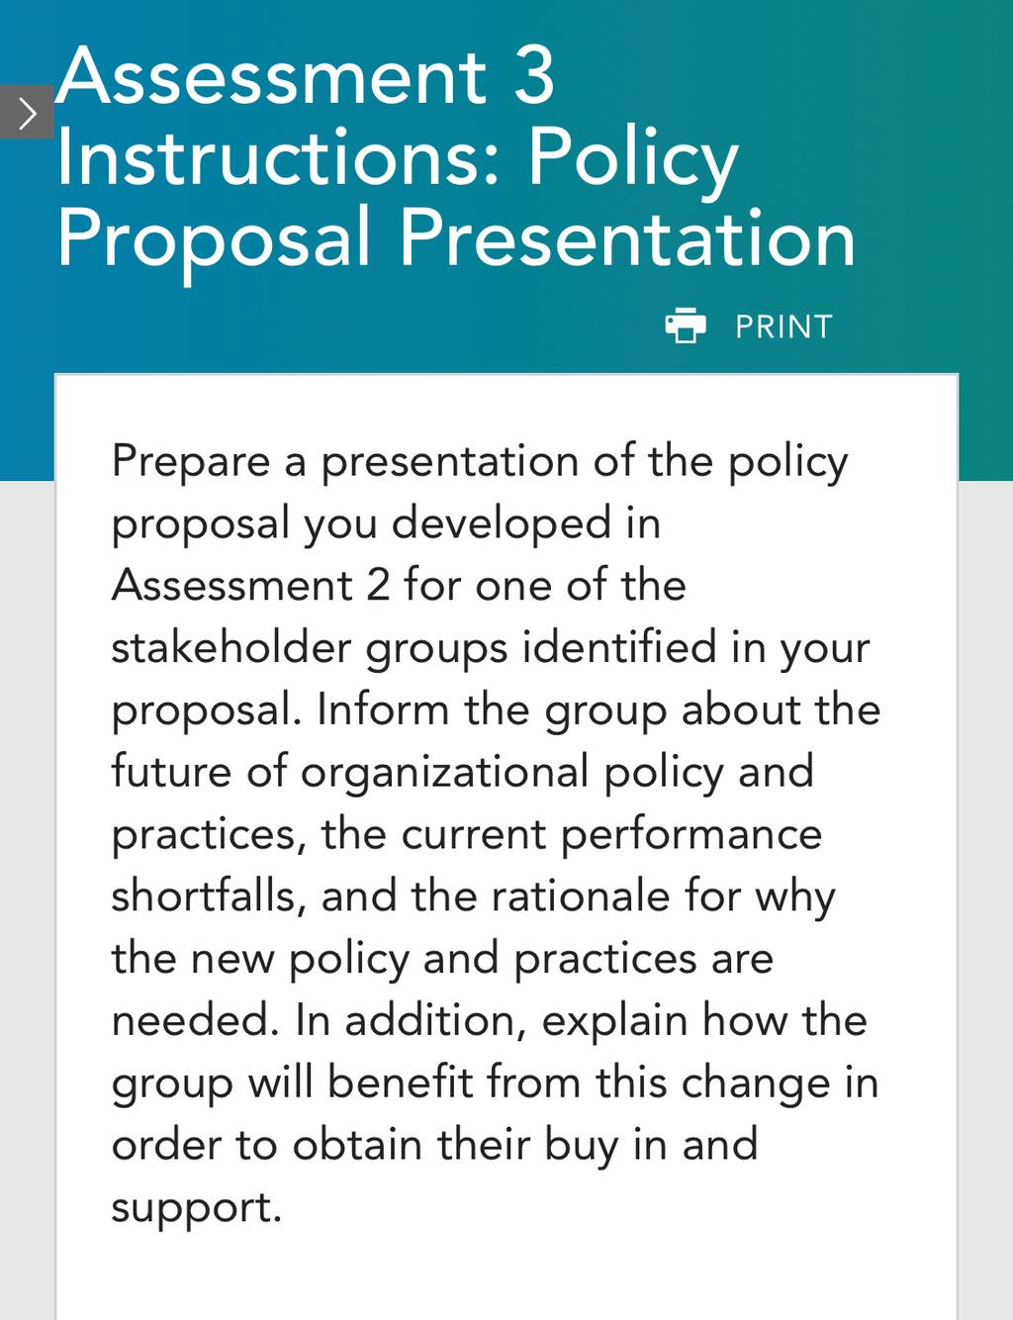Expand the collapsed side navigation chevron
1013x1320 pixels.
26,113
